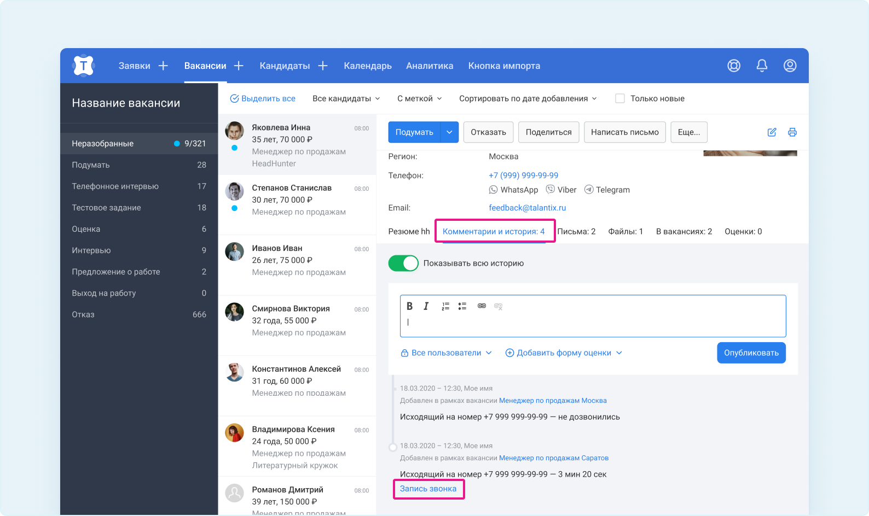Switch to Оценки: 0 tab
This screenshot has width=869, height=516.
[743, 232]
